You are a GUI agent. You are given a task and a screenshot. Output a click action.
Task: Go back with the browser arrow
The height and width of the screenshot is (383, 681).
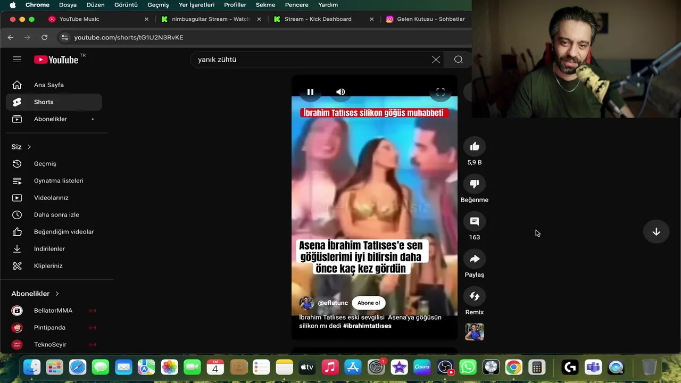click(11, 37)
